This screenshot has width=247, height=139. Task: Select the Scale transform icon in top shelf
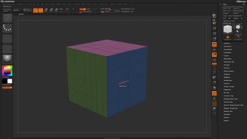51,10
